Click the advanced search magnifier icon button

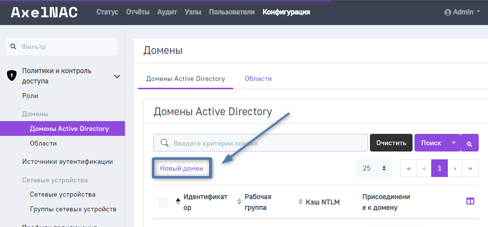(469, 143)
